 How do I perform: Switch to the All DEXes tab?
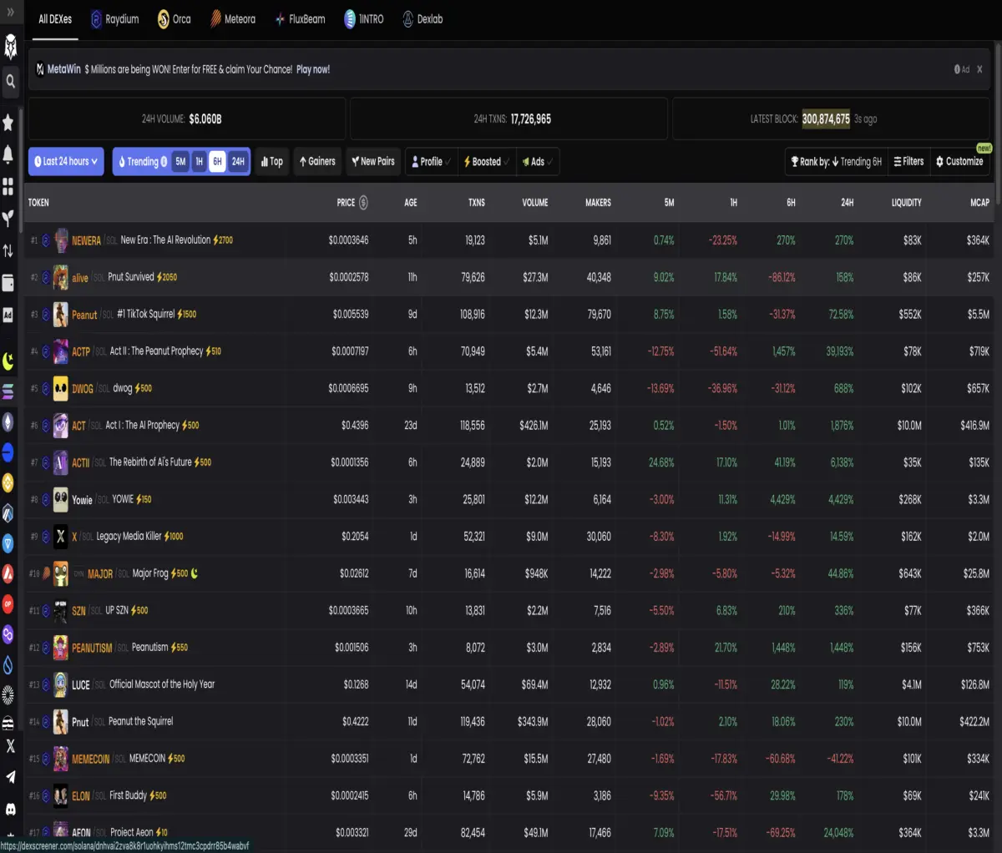click(x=55, y=19)
